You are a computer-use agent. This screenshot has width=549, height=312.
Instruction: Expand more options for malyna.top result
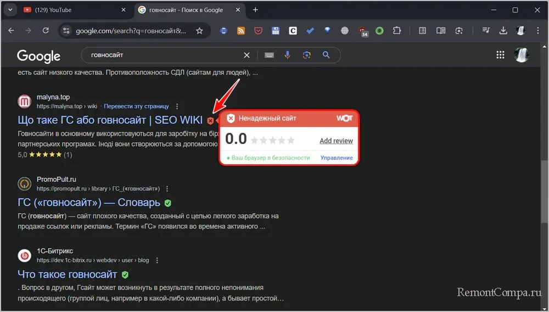click(x=177, y=106)
